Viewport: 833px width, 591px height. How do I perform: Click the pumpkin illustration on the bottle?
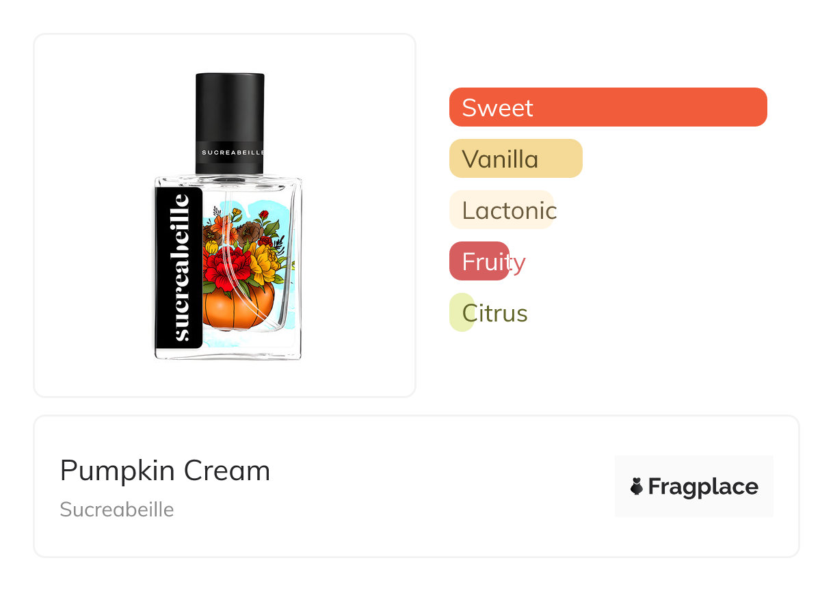(x=238, y=308)
